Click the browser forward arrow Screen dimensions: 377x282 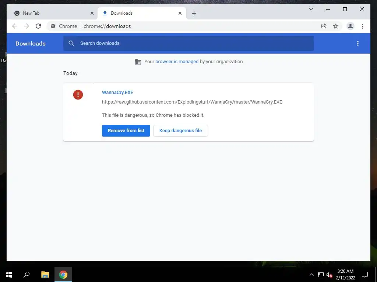(x=27, y=26)
